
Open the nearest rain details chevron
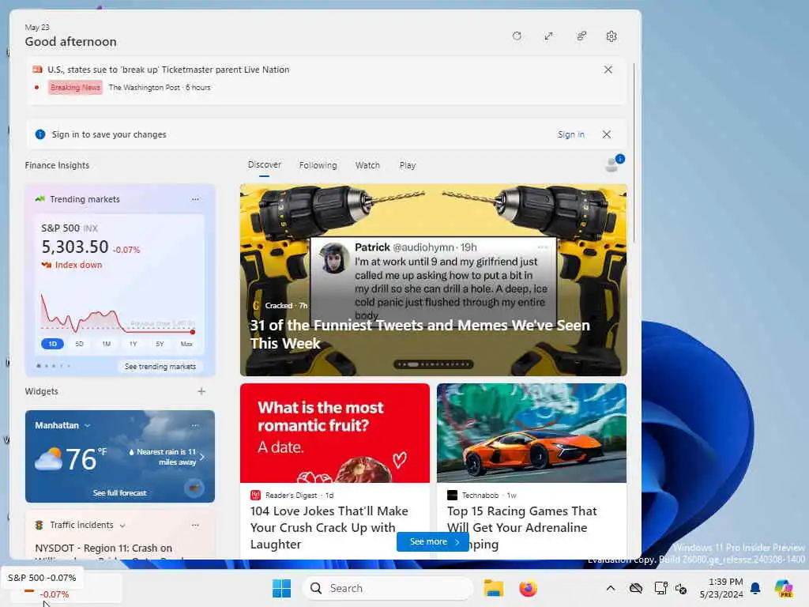(x=201, y=457)
